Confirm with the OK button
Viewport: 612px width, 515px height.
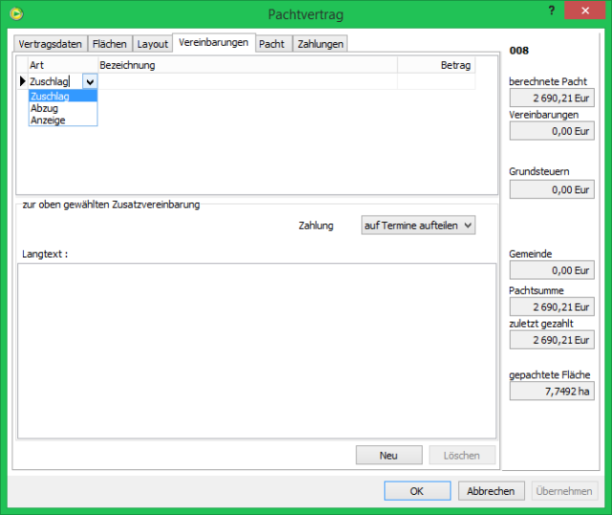[x=417, y=491]
